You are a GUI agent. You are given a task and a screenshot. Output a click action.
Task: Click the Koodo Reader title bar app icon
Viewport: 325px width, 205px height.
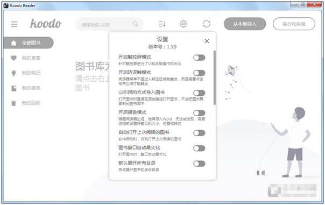pos(6,5)
